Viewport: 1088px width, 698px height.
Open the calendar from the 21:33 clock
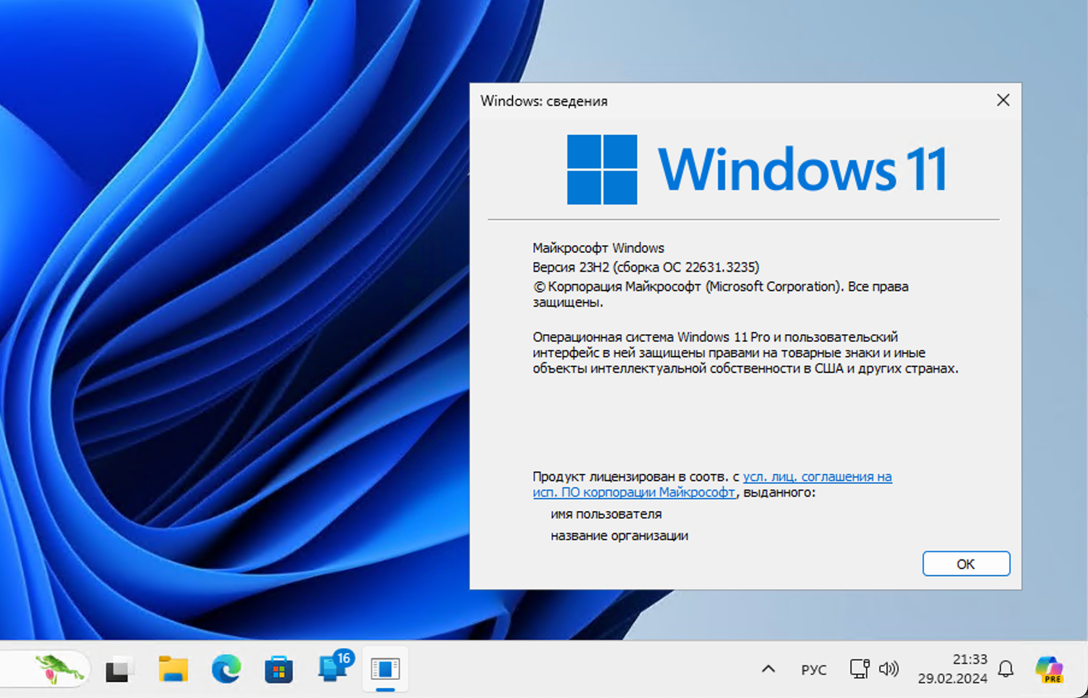[x=952, y=669]
